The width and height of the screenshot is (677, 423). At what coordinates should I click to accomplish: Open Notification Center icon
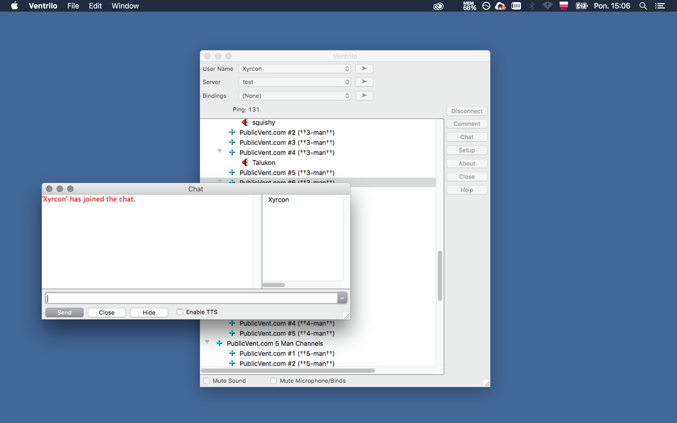point(660,6)
